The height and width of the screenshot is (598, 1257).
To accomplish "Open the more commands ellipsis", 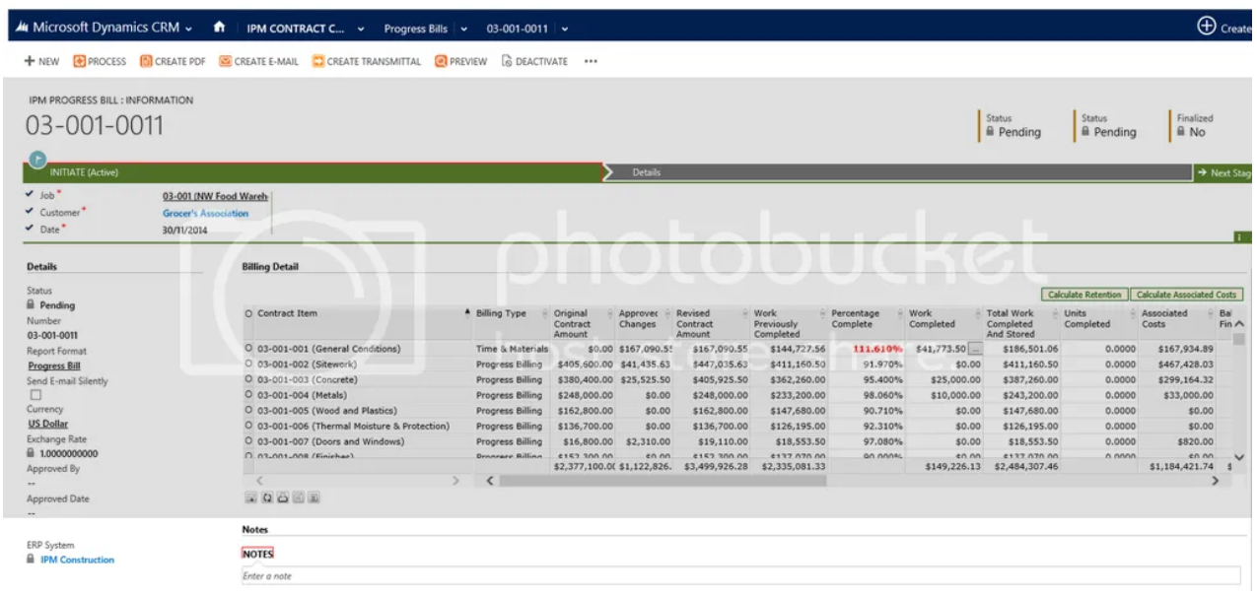I will click(x=592, y=61).
